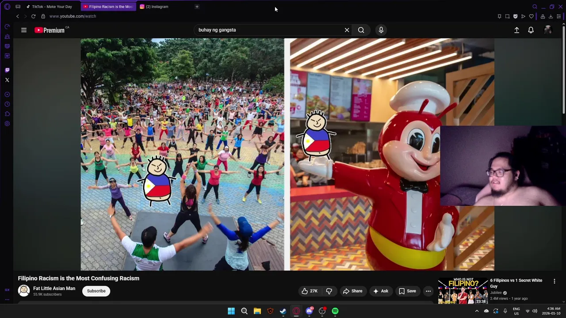This screenshot has height=318, width=566.
Task: Open Fat Little Asian Man channel name
Action: pyautogui.click(x=54, y=288)
